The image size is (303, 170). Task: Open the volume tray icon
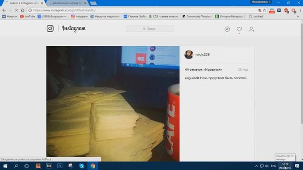tap(267, 166)
